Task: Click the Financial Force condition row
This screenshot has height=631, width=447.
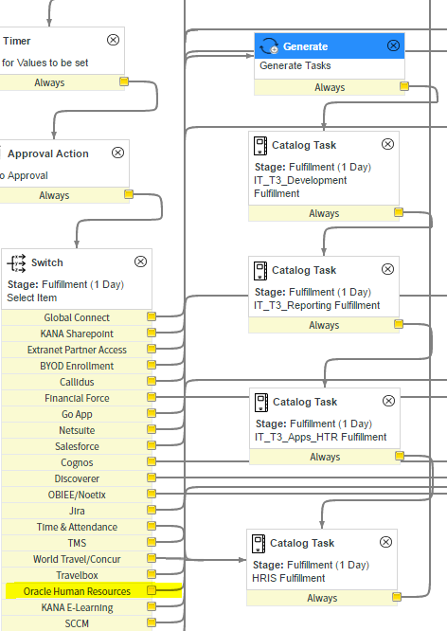Action: tap(77, 398)
